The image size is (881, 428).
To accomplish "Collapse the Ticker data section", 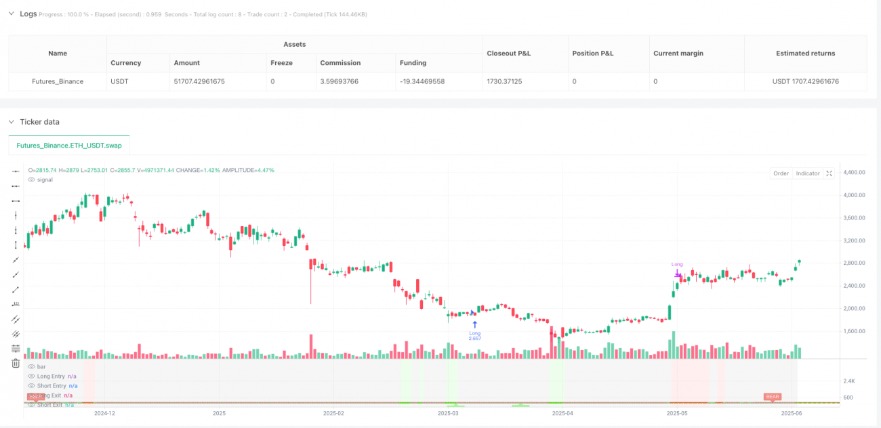I will [x=11, y=122].
